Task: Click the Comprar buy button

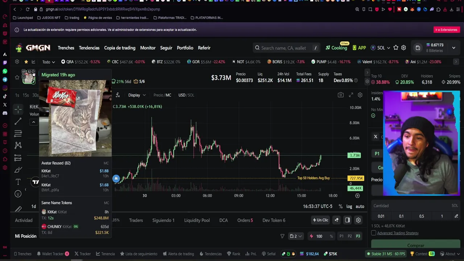Action: pos(416,245)
